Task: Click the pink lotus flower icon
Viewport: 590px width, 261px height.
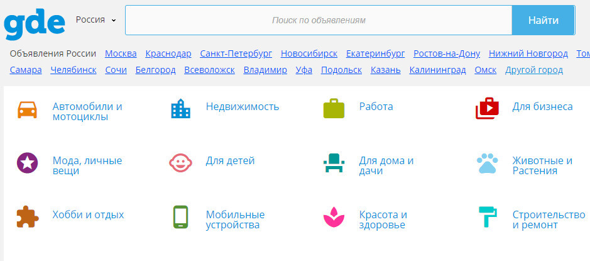Action: (x=334, y=218)
